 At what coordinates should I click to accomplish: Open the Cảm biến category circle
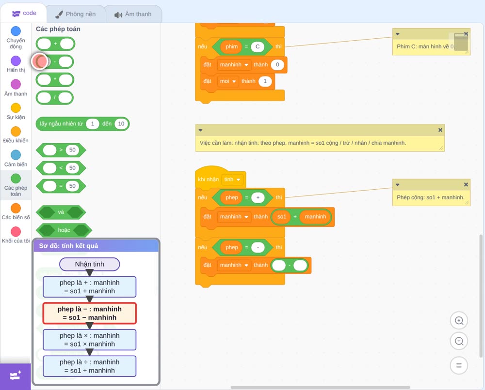click(x=16, y=155)
